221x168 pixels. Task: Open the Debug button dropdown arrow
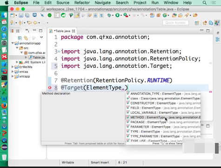click(113, 15)
